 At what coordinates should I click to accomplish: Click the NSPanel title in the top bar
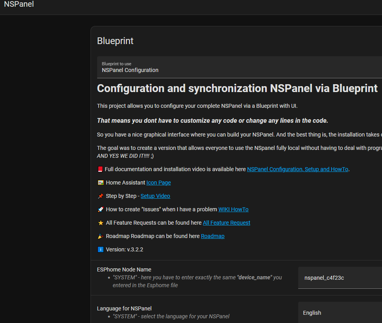(18, 4)
